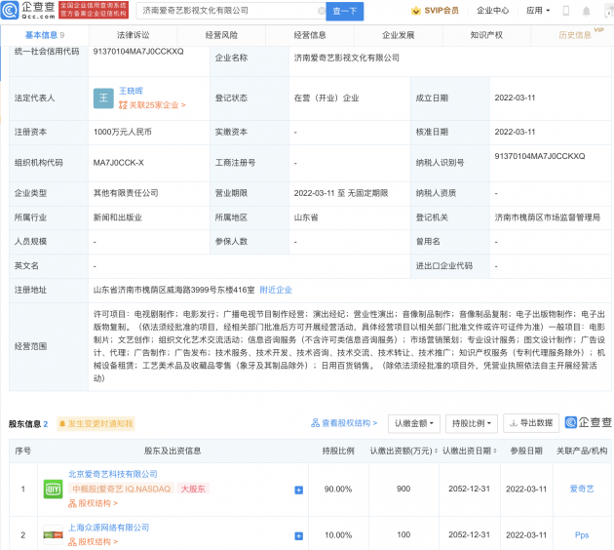
Task: Open the 历史信息 VIP tab
Action: pos(575,35)
